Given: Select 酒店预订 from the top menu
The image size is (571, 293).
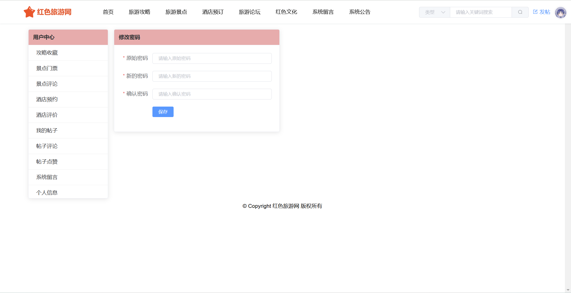Looking at the screenshot, I should 213,12.
